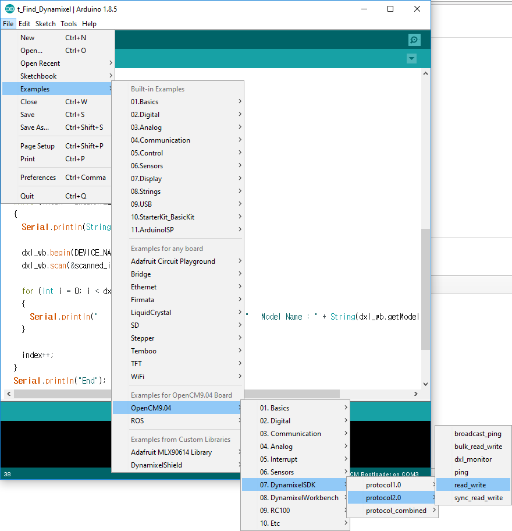Expand 07.Display examples submenu
Screen dimensions: 512x531
177,179
